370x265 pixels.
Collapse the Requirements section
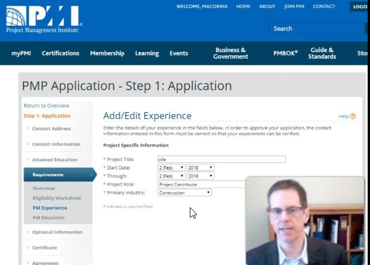tap(60, 175)
